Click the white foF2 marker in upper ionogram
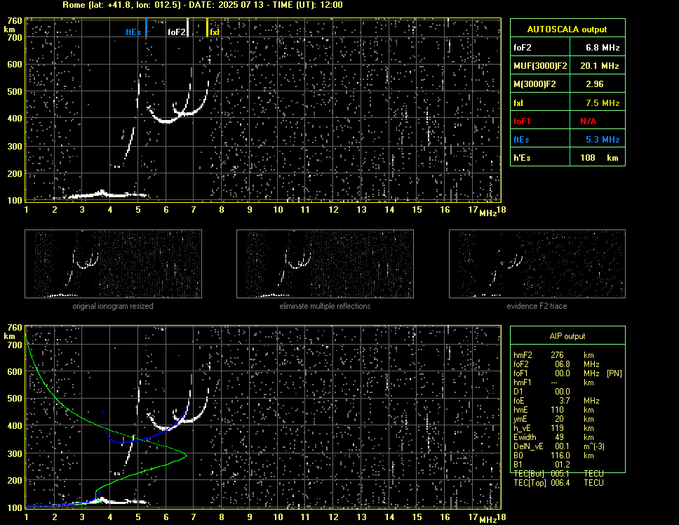 (x=187, y=27)
